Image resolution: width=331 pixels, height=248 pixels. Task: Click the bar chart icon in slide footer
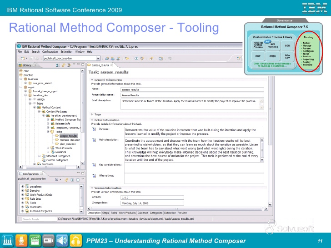[x=7, y=241]
